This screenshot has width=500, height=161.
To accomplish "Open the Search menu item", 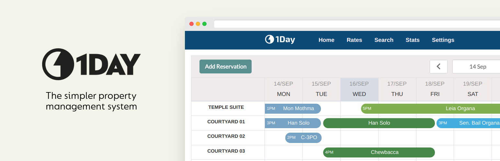I will pyautogui.click(x=384, y=40).
